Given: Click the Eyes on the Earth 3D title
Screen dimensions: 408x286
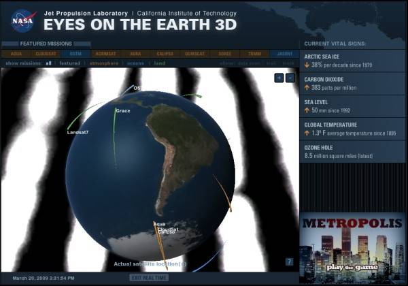Looking at the screenshot, I should 140,25.
